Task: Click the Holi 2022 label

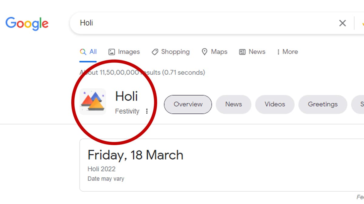Action: 102,169
